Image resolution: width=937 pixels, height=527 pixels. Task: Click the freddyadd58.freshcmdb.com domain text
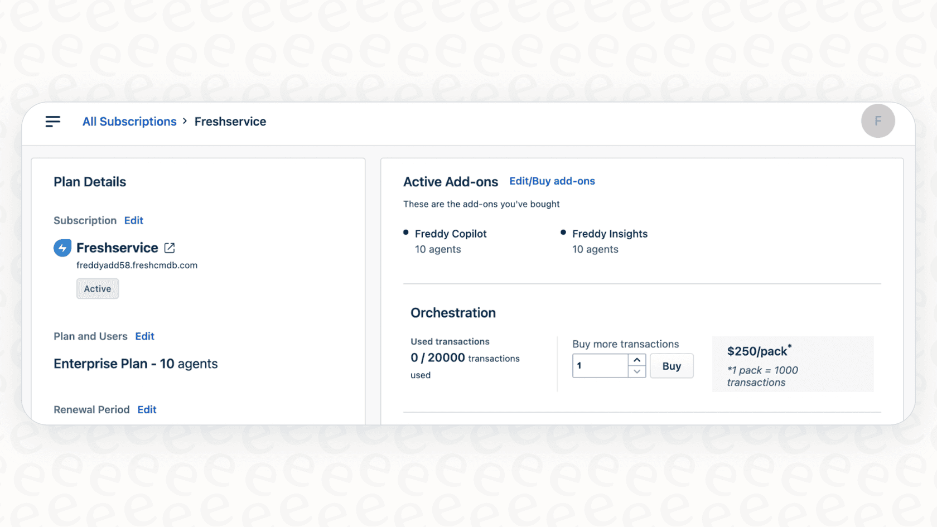click(x=137, y=265)
